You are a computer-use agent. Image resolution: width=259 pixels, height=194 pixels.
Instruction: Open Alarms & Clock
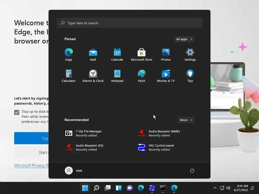[x=93, y=76]
